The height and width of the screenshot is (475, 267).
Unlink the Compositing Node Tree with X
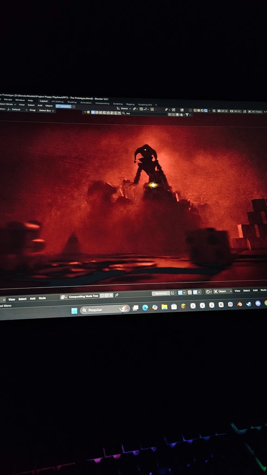tap(111, 295)
